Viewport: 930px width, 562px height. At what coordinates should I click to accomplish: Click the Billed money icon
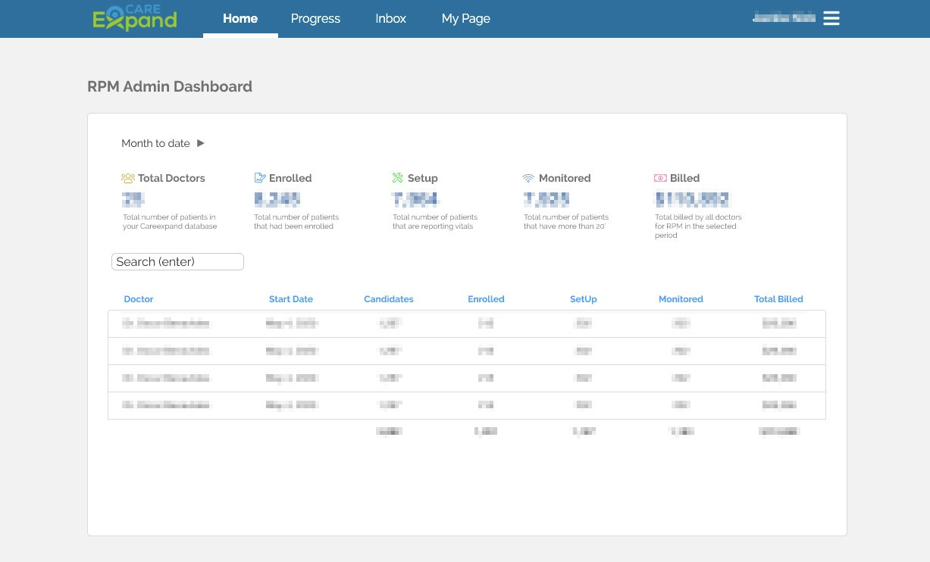(660, 178)
